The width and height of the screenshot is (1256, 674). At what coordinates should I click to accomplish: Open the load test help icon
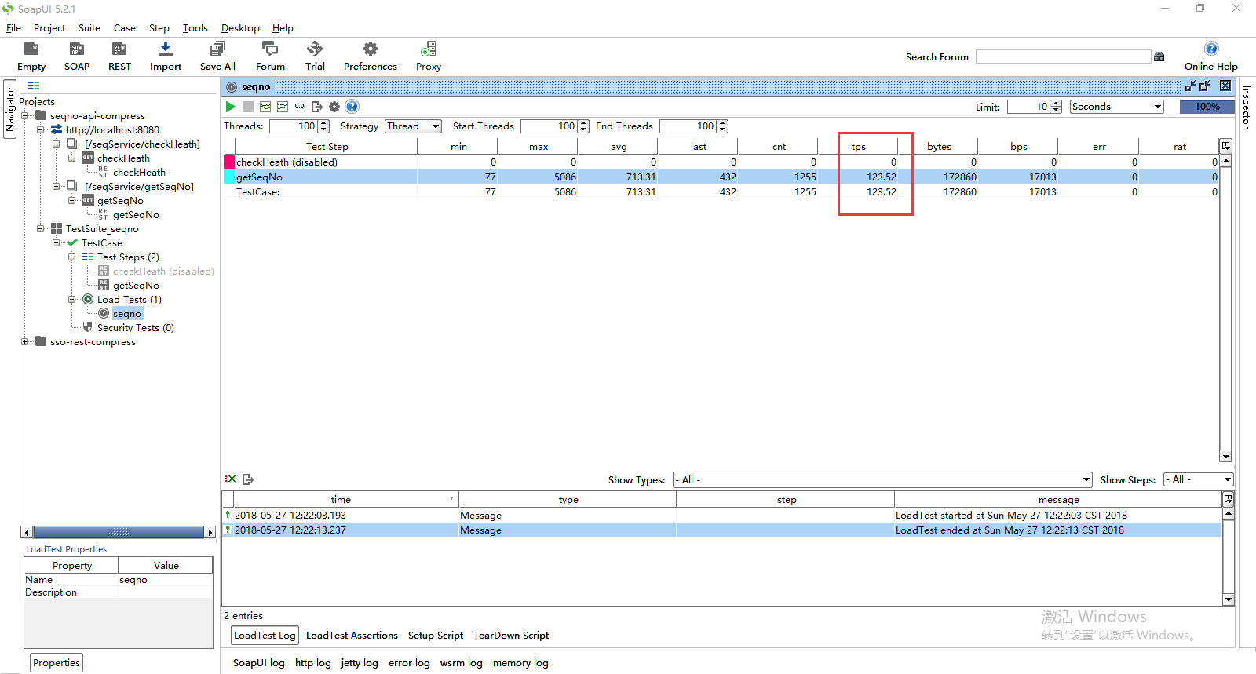tap(352, 107)
